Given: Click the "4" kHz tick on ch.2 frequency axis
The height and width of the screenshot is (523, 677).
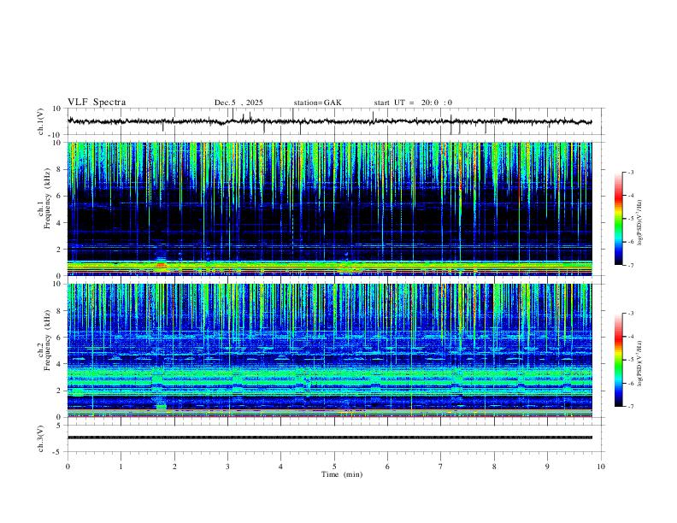Looking at the screenshot, I should 59,364.
